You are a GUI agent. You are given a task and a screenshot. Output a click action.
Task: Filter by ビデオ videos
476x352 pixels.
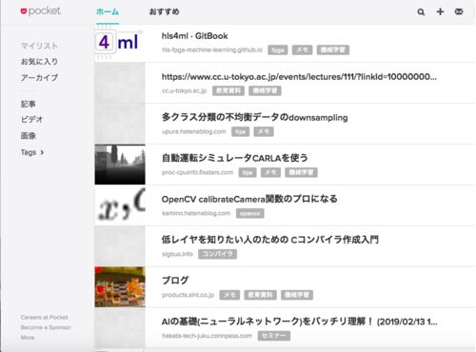(31, 120)
